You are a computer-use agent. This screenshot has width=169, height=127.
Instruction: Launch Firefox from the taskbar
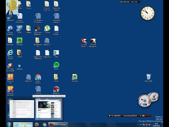[x=37, y=125]
